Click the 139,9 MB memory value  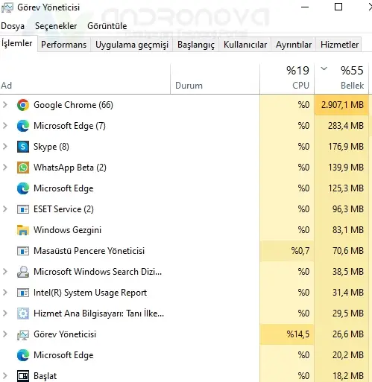[x=346, y=168]
